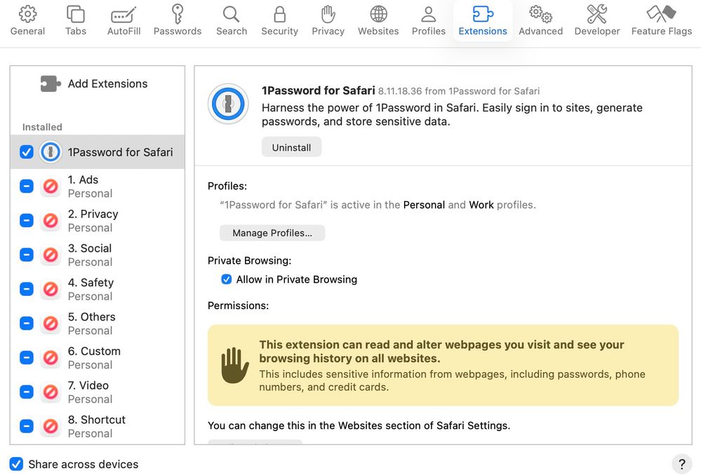Open the Help question mark button
Screen dimensions: 701x476
point(681,464)
